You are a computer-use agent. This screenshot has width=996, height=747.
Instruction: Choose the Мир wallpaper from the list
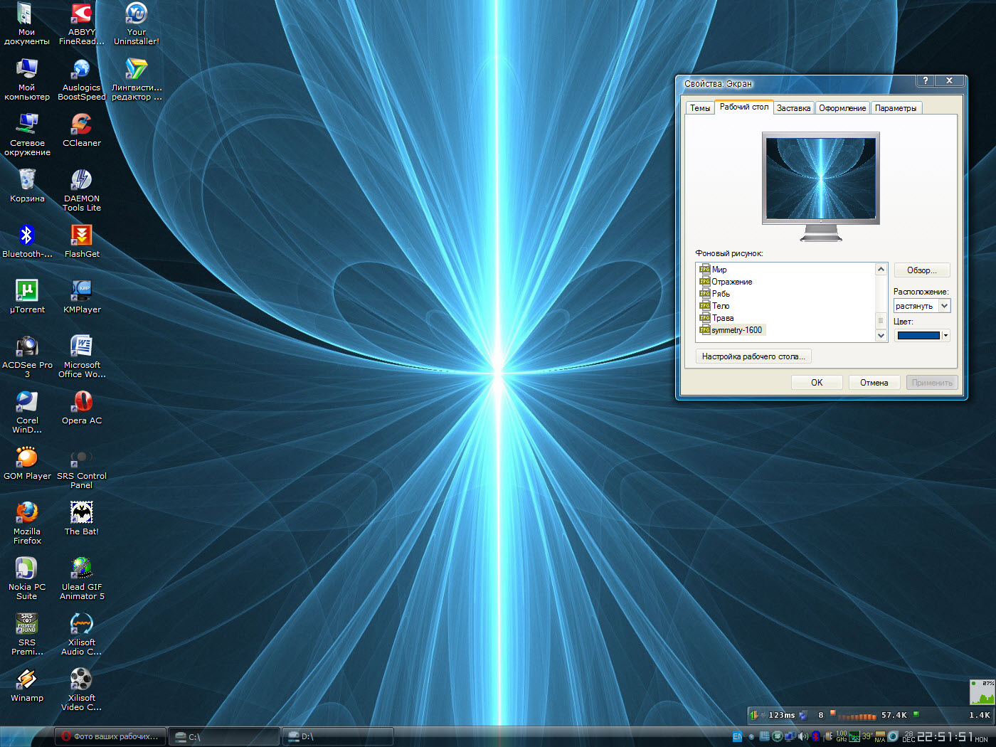click(x=713, y=270)
